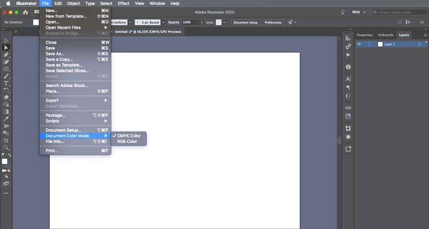
Task: Switch to the Artboards tab
Action: pos(385,35)
